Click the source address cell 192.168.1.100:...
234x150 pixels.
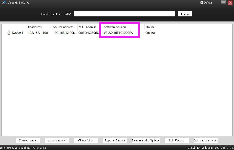[65, 33]
